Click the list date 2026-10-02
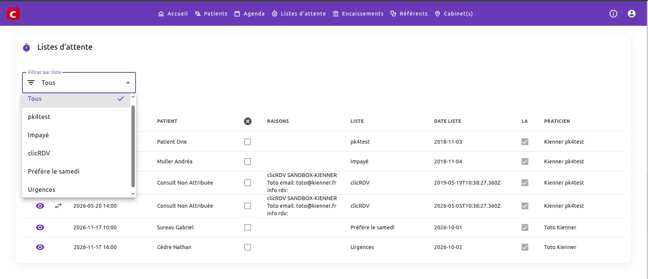This screenshot has width=648, height=279. (x=448, y=247)
